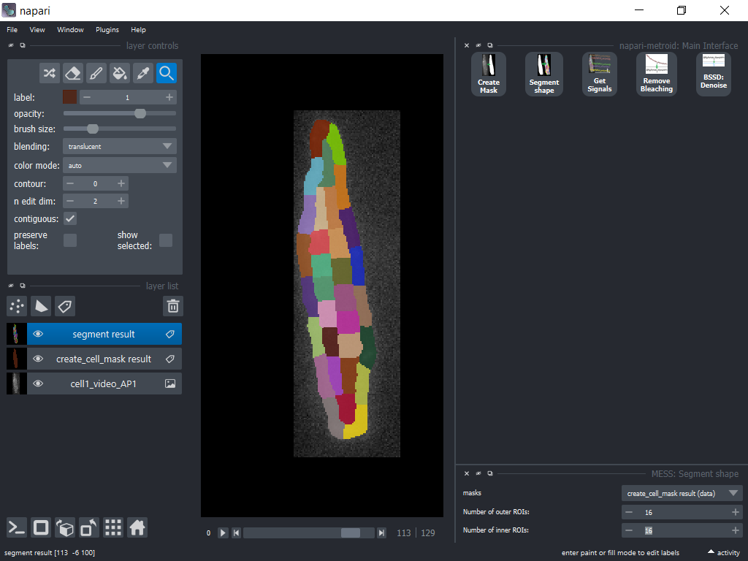Increase n edit dim value
748x561 pixels.
tap(121, 202)
